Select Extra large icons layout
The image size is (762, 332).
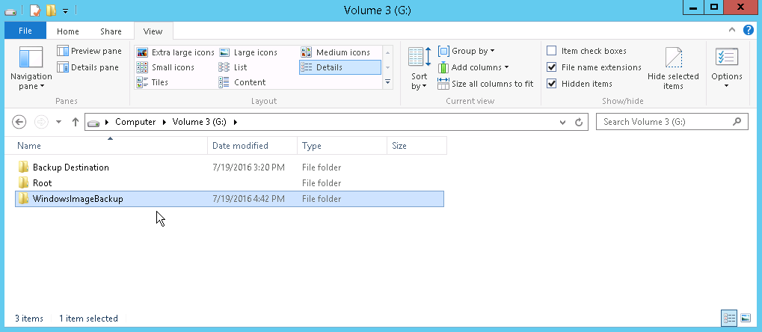176,52
